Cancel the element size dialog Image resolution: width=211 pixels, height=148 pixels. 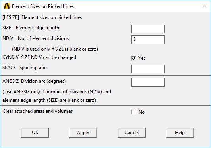pyautogui.click(x=132, y=133)
